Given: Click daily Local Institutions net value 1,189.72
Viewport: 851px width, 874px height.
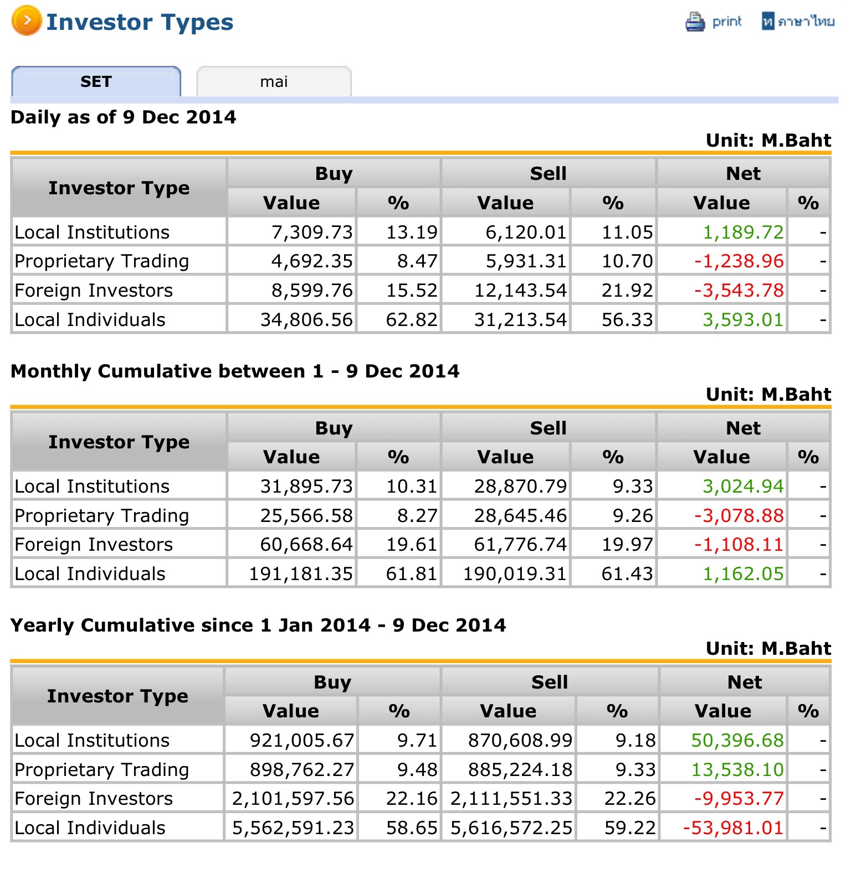Looking at the screenshot, I should tap(743, 232).
